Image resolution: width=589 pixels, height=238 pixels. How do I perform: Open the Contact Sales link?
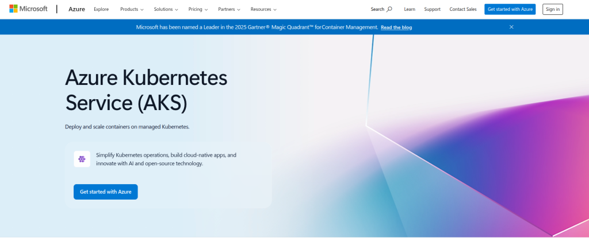click(x=463, y=9)
